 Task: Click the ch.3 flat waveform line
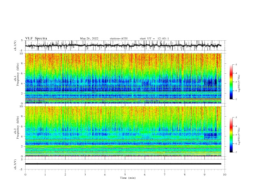coord(123,164)
